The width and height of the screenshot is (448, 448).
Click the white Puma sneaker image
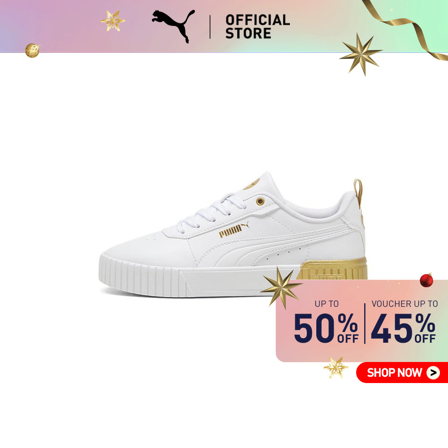tap(233, 234)
